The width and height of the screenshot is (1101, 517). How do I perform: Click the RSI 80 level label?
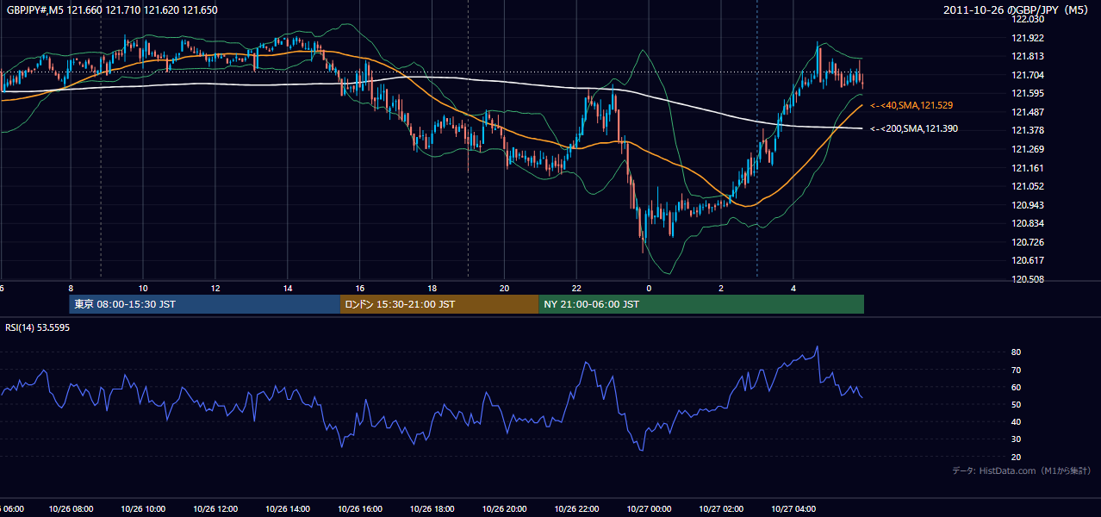click(1016, 352)
